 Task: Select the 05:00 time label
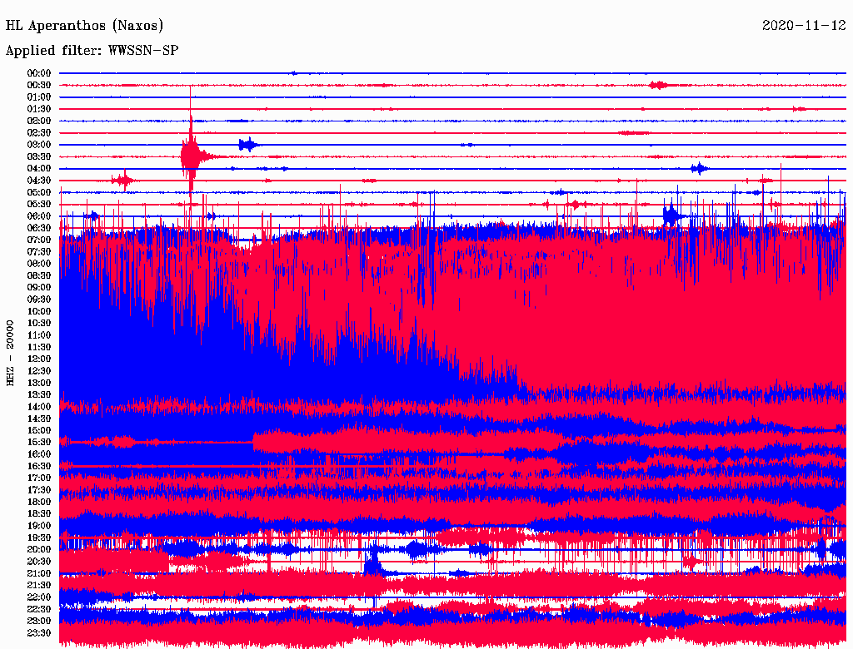pyautogui.click(x=39, y=192)
